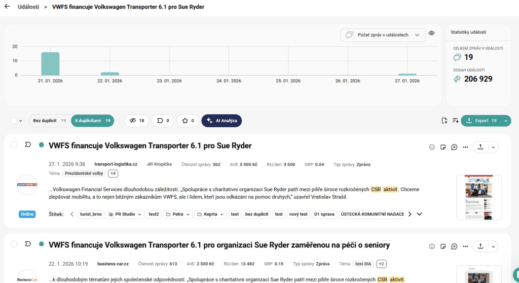Click the transport-logistika.cz source logo
Viewport: 519px width, 283px height.
tap(27, 185)
